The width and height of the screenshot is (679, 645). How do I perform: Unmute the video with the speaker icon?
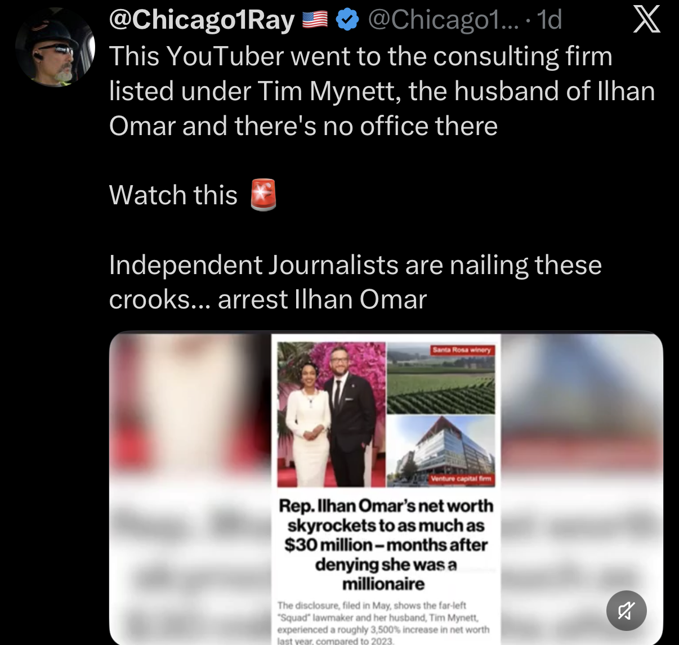coord(626,611)
